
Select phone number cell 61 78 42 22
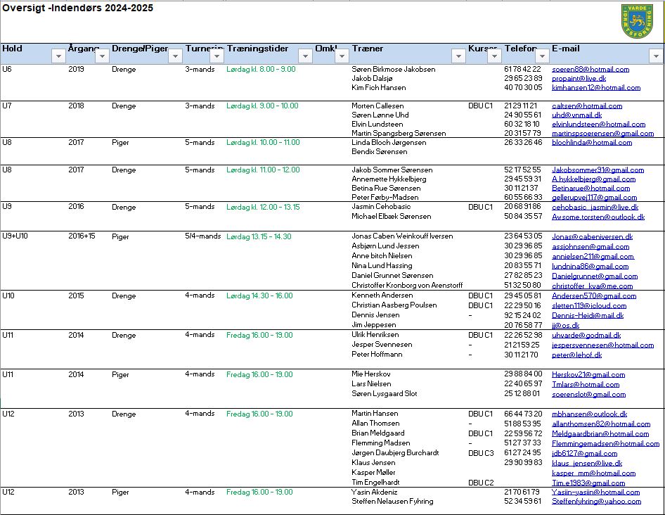point(522,69)
